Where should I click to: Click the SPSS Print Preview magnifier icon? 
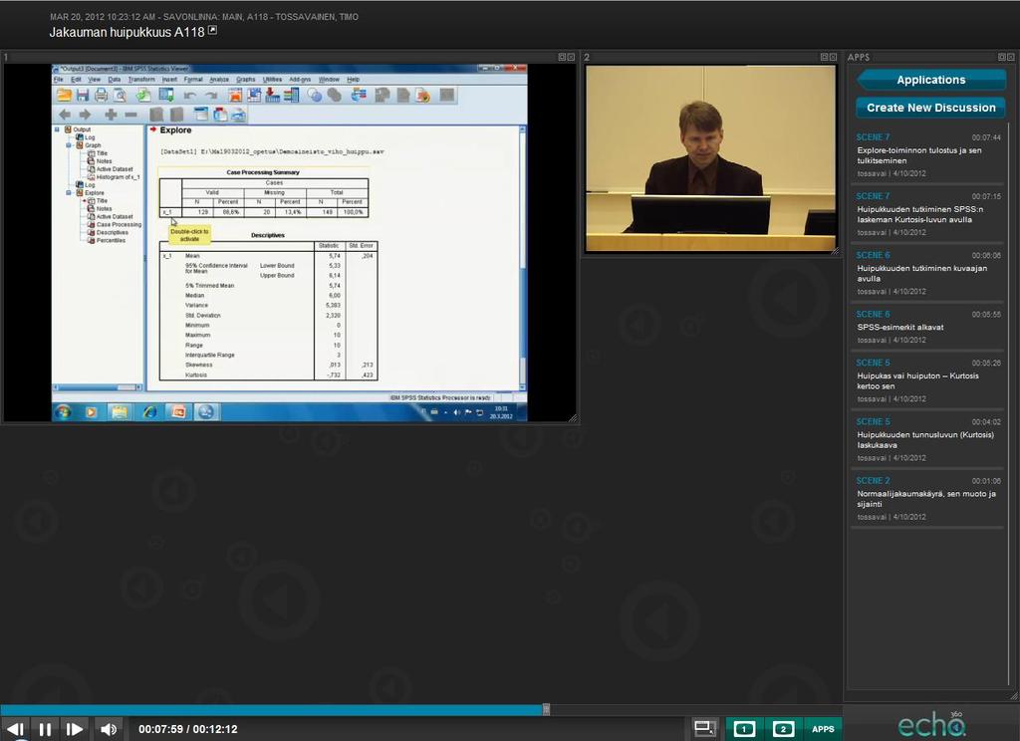[120, 96]
